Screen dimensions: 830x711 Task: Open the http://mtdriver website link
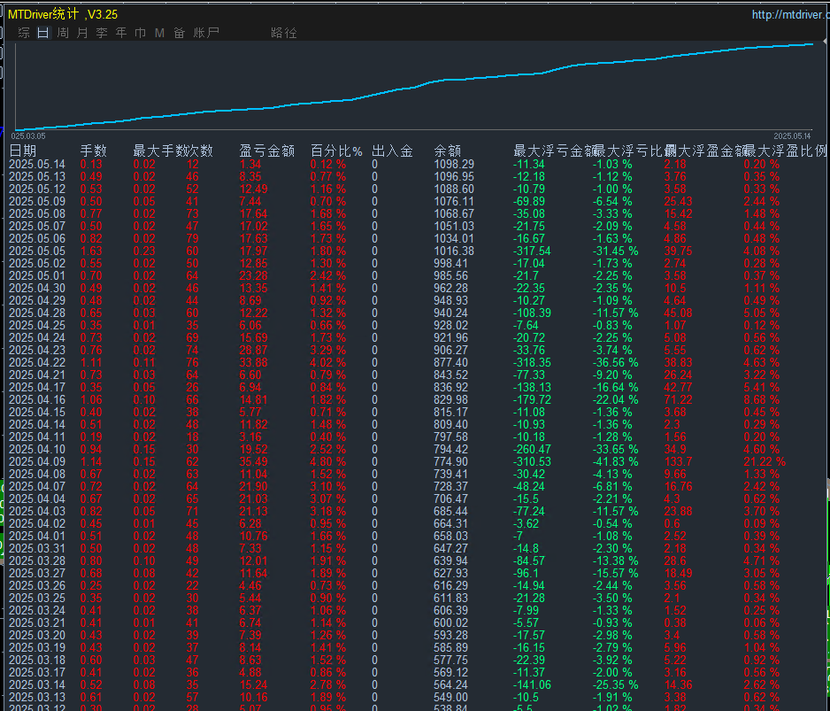790,15
